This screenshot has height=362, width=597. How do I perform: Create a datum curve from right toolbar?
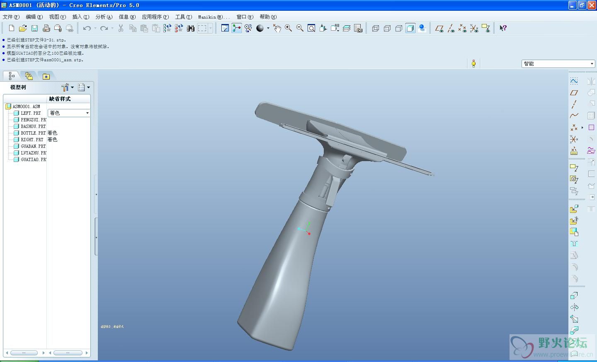tap(574, 116)
